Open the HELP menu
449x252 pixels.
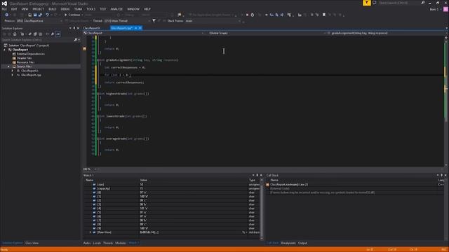(147, 9)
